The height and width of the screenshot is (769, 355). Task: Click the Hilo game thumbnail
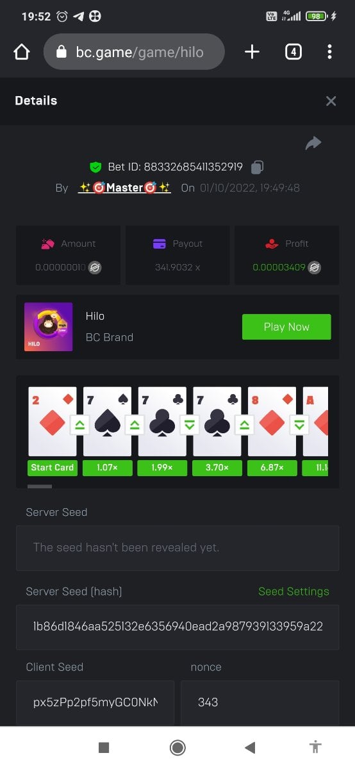point(48,327)
